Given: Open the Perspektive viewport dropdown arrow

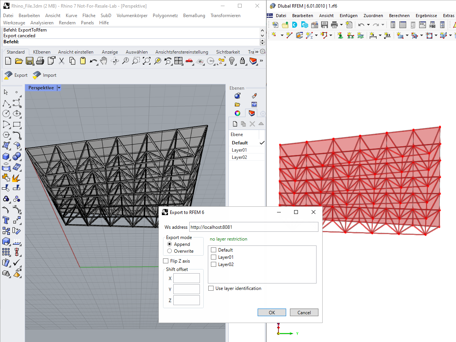Looking at the screenshot, I should (59, 88).
